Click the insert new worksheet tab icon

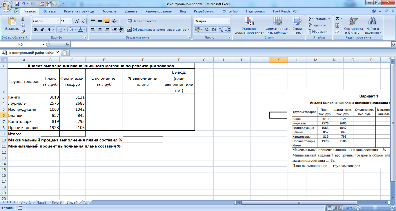pos(85,202)
